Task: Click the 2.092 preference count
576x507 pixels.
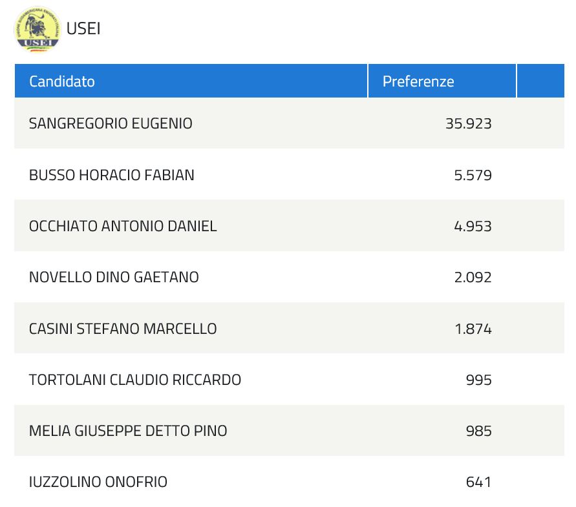Action: coord(473,277)
